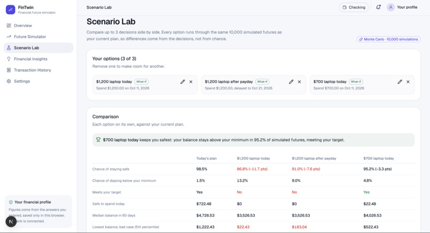Edit the $1,200 laptop after payday option
This screenshot has height=233, width=430.
point(291,82)
